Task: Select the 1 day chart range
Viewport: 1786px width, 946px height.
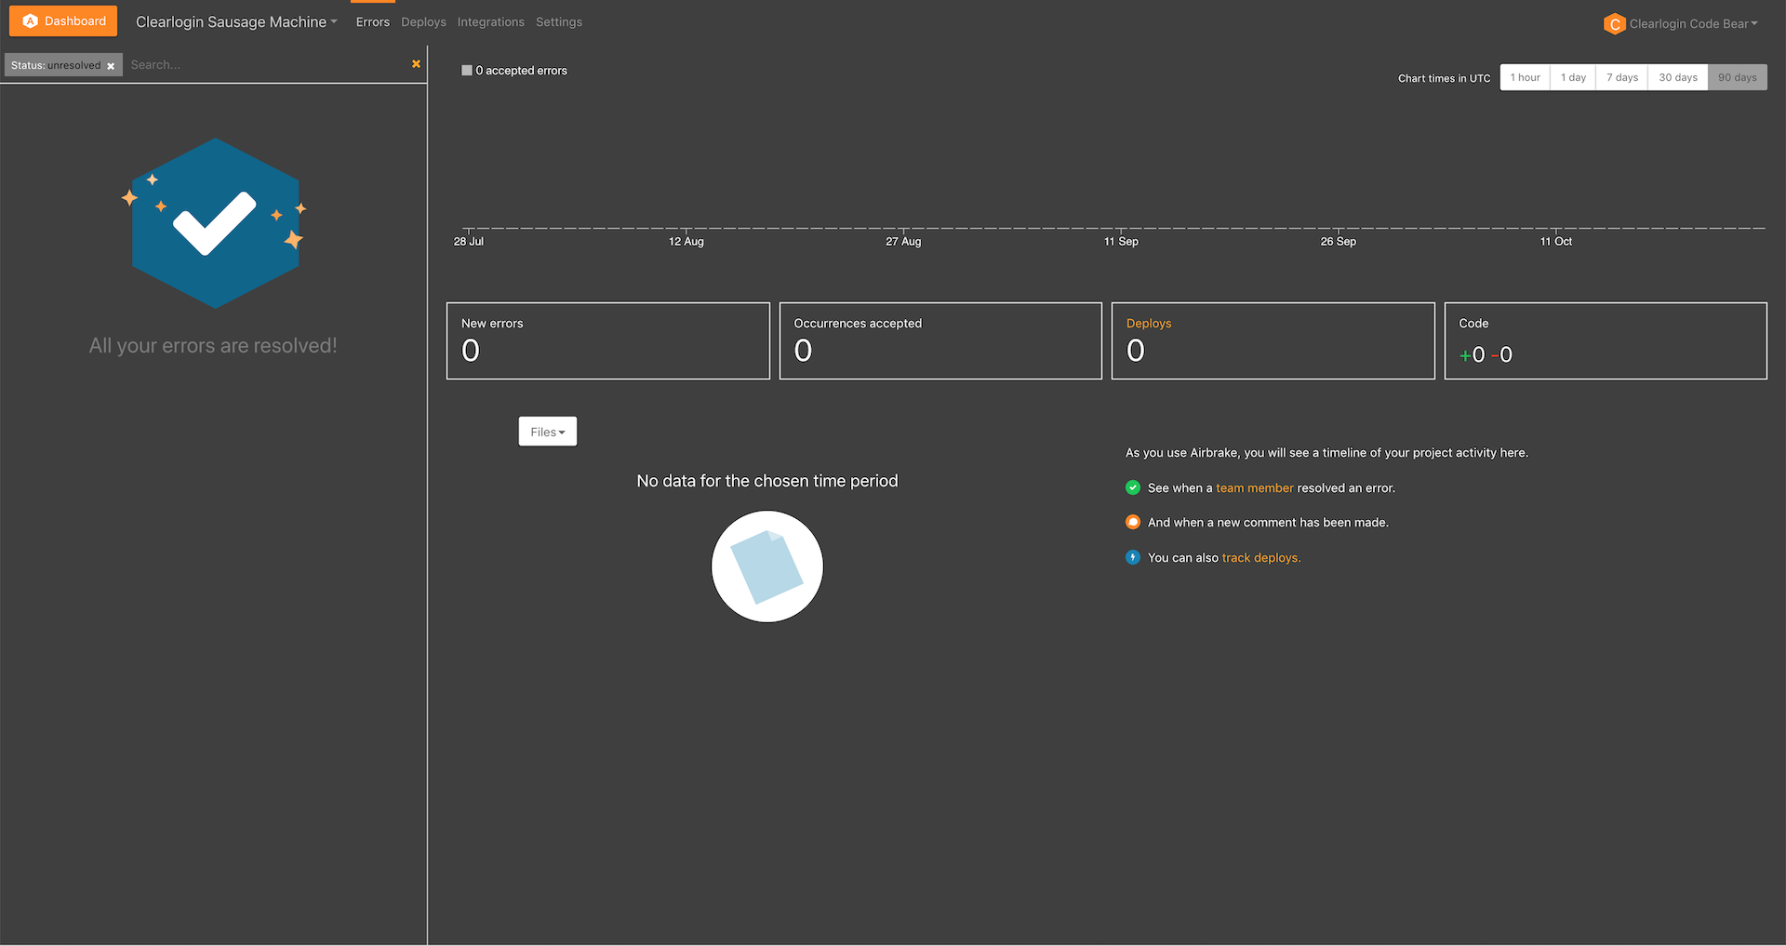Action: (1573, 77)
